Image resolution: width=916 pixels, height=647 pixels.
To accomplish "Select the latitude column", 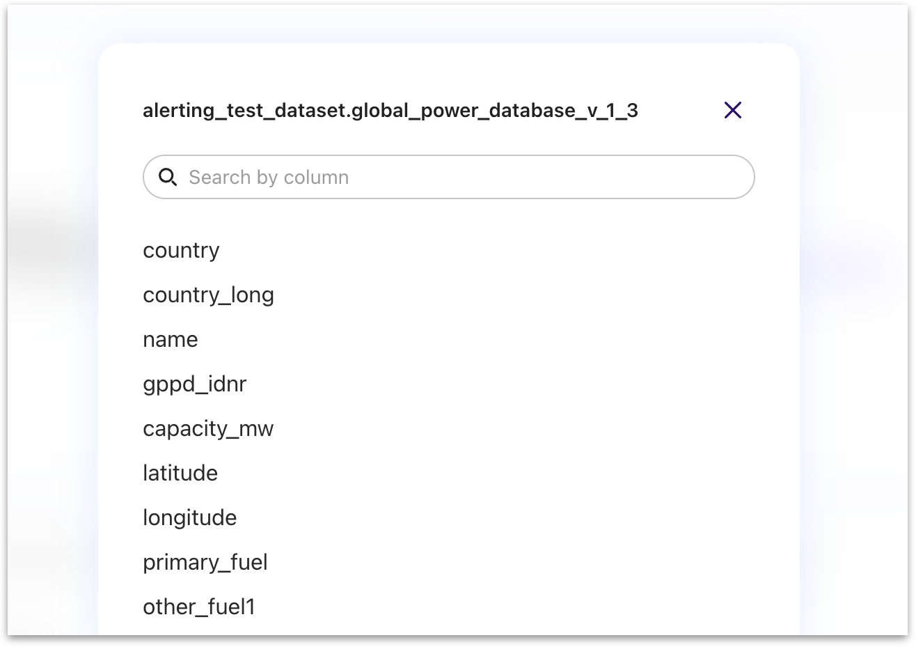I will tap(180, 474).
